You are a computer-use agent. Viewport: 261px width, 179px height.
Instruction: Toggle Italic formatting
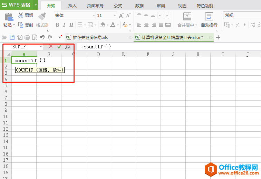64,25
